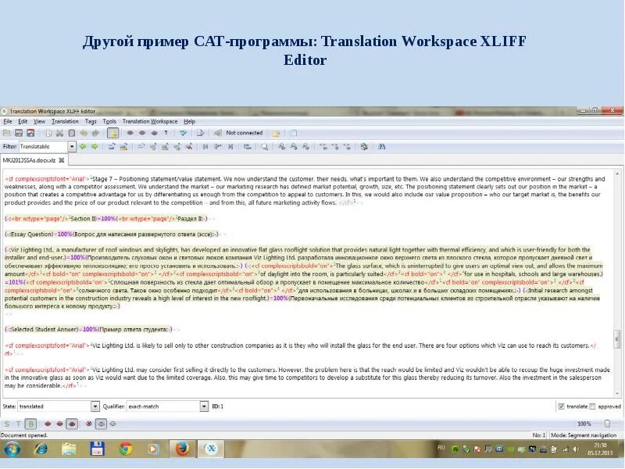Click the binoculars find icon
Image resolution: width=625 pixels, height=469 pixels.
[381, 147]
